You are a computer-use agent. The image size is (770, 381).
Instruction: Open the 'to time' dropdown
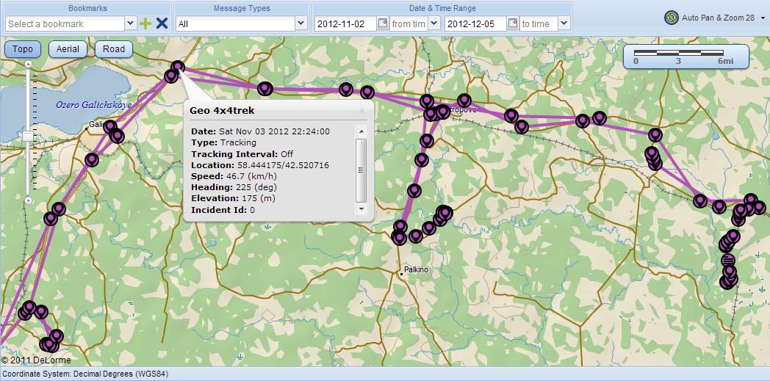(x=564, y=23)
